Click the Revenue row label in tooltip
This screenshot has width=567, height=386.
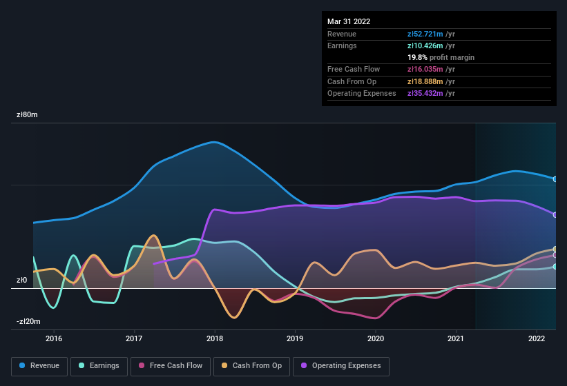342,34
